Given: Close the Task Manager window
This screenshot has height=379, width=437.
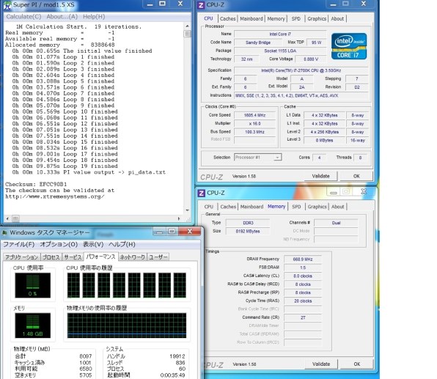Looking at the screenshot, I should pos(190,231).
